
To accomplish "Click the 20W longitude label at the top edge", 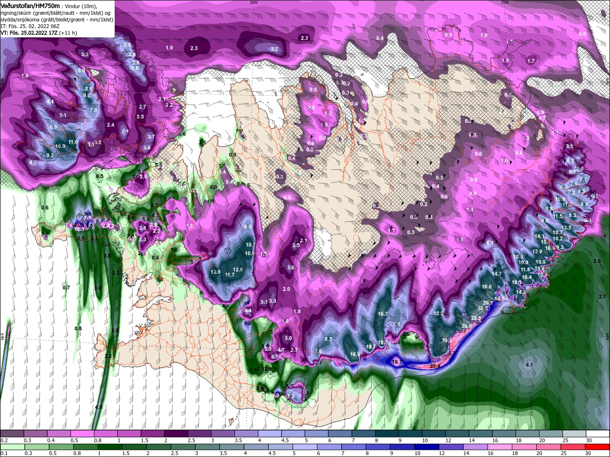I will click(254, 2).
